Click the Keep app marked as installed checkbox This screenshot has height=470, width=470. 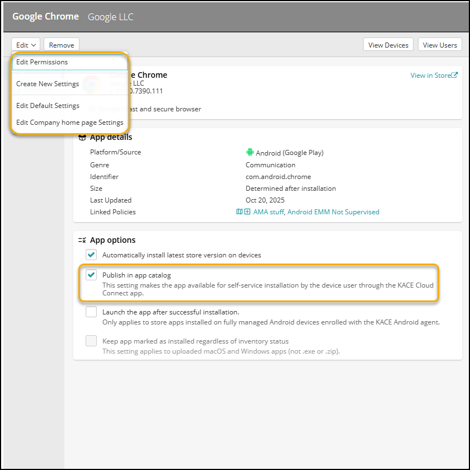coord(91,341)
